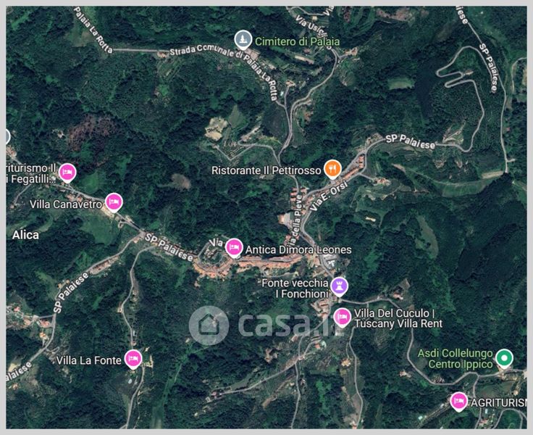Select the Asdi Collelungo Centro Ippico marker
This screenshot has width=533, height=435.
tap(504, 358)
